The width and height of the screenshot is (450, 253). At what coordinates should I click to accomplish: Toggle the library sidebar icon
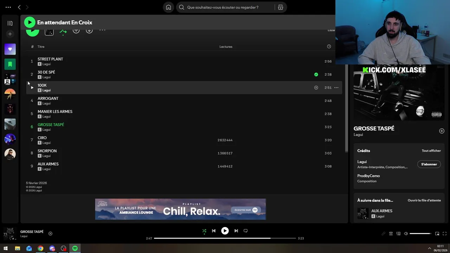(x=10, y=23)
